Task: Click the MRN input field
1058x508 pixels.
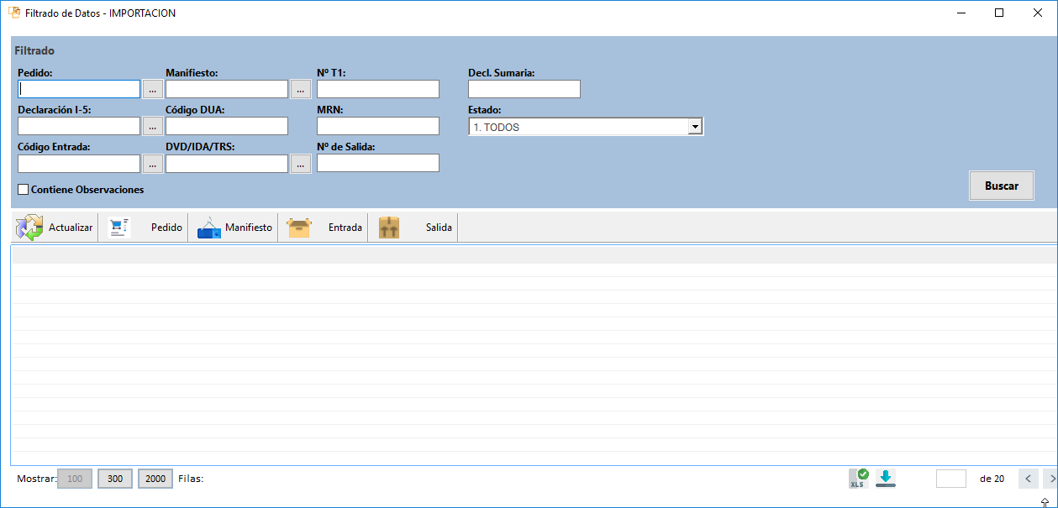Action: point(378,126)
